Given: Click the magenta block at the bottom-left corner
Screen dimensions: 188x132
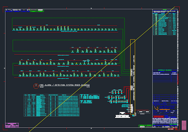Looking at the screenshot, I should tap(12, 125).
